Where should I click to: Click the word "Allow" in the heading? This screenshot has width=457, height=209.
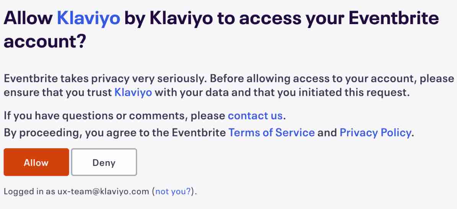[x=28, y=18]
